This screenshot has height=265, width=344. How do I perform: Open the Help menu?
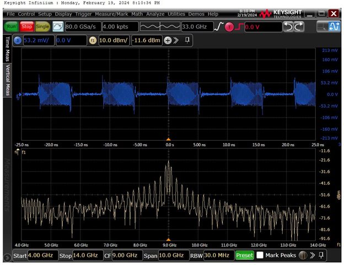coord(213,14)
